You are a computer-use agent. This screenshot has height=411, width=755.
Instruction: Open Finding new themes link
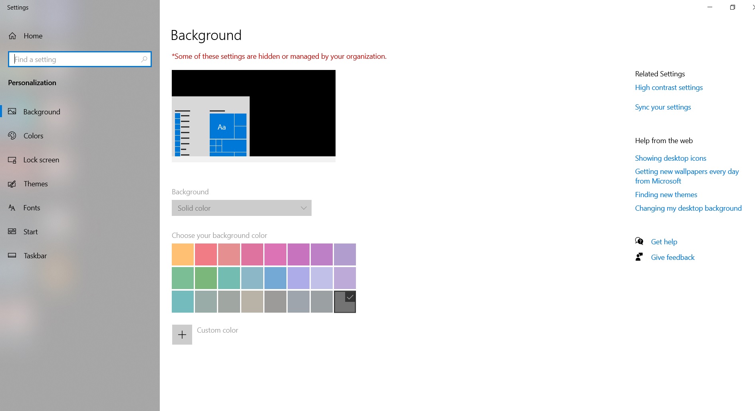tap(666, 195)
